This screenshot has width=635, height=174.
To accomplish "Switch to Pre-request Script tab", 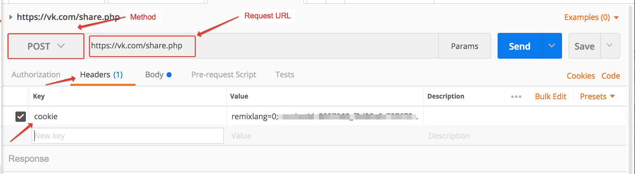I will coord(223,75).
